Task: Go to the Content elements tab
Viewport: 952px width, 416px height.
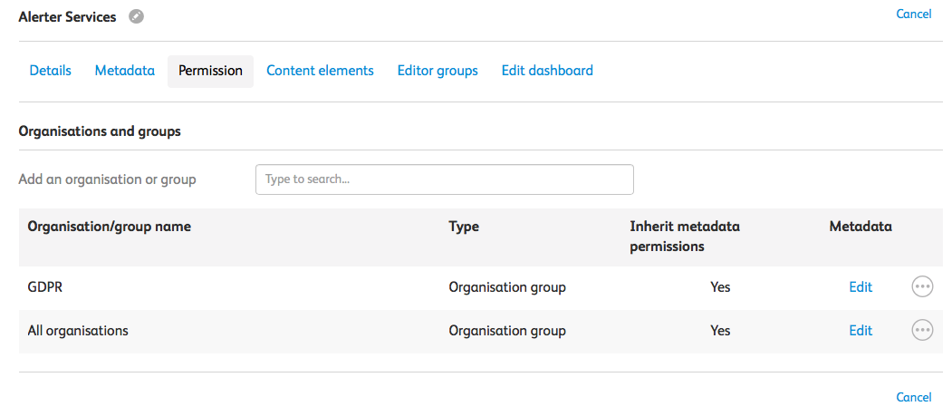Action: tap(320, 71)
